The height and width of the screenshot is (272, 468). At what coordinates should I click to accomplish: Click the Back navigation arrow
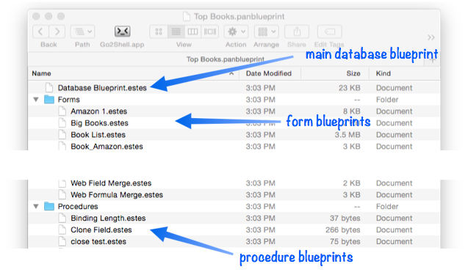[x=40, y=32]
